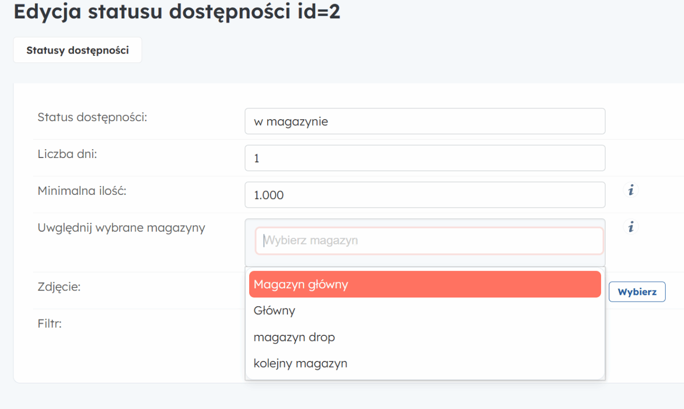Click the Minimalna ilość input showing 1.000
This screenshot has height=409, width=684.
[425, 195]
